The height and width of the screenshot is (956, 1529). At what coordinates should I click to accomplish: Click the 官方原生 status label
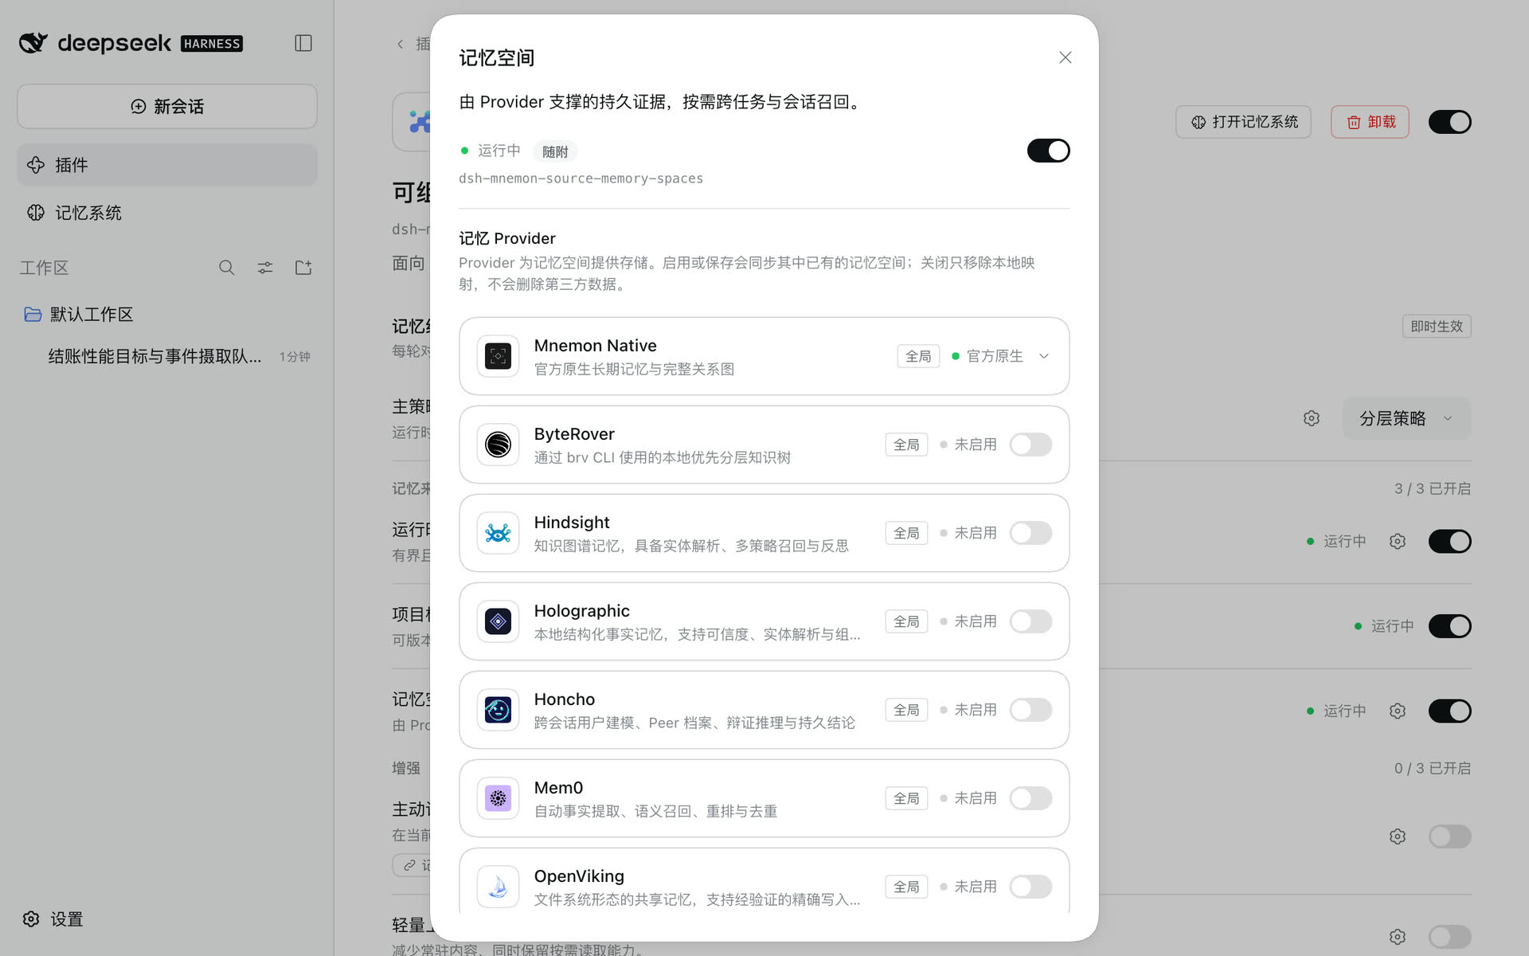pyautogui.click(x=995, y=356)
